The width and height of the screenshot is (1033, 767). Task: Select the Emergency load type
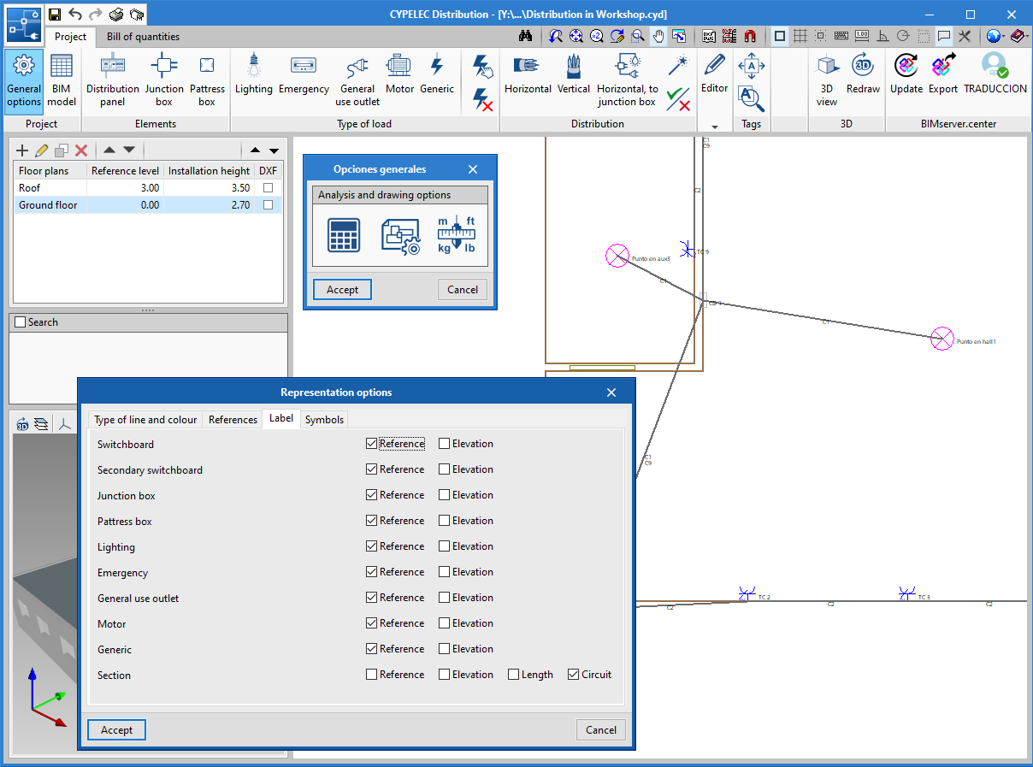click(304, 74)
